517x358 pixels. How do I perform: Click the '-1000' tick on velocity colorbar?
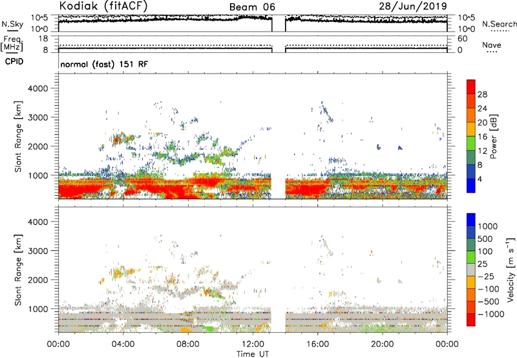[491, 314]
